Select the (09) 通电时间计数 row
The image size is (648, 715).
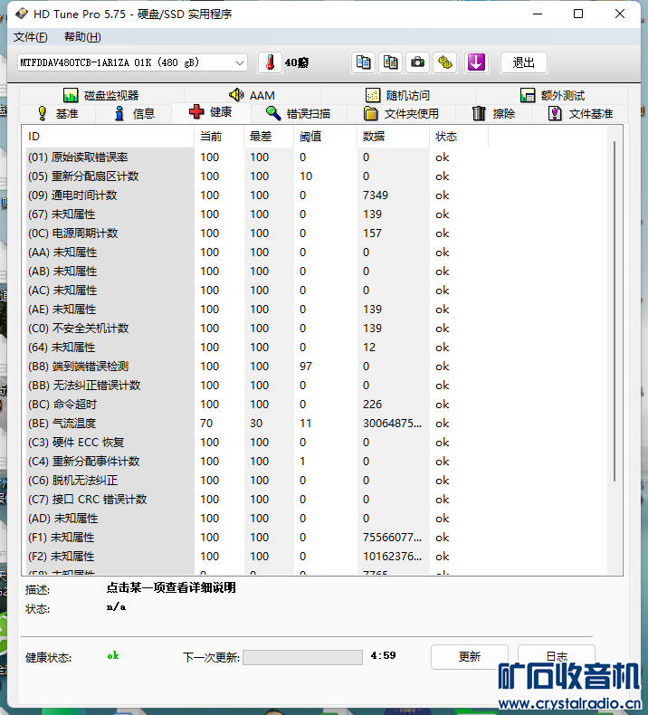pyautogui.click(x=316, y=195)
